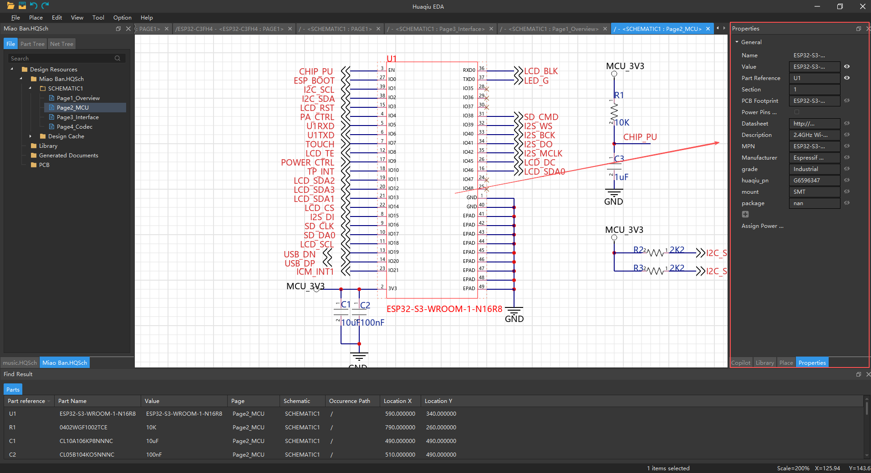Open the View menu
Screen dimensions: 871x473
coord(77,18)
